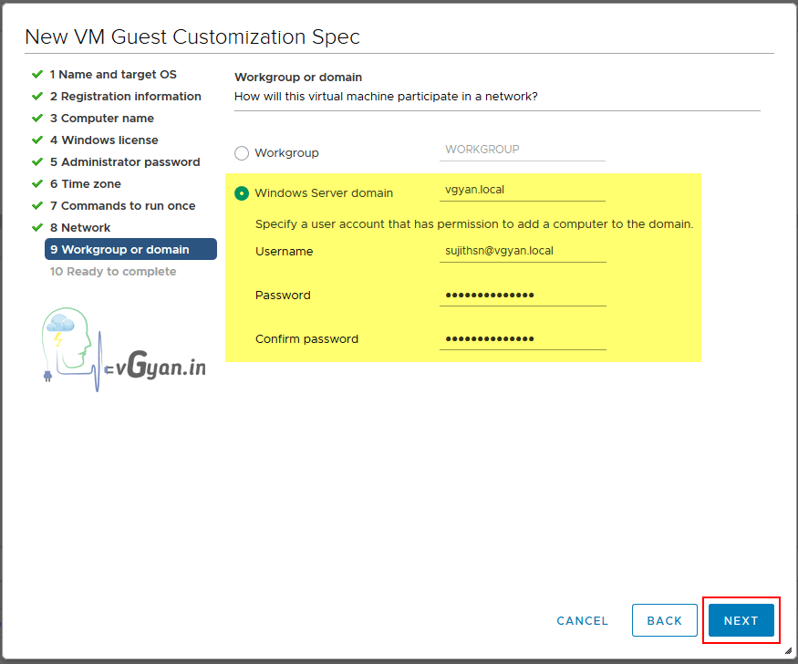Click the dialog resize grip corner
This screenshot has height=664, width=798.
(787, 652)
